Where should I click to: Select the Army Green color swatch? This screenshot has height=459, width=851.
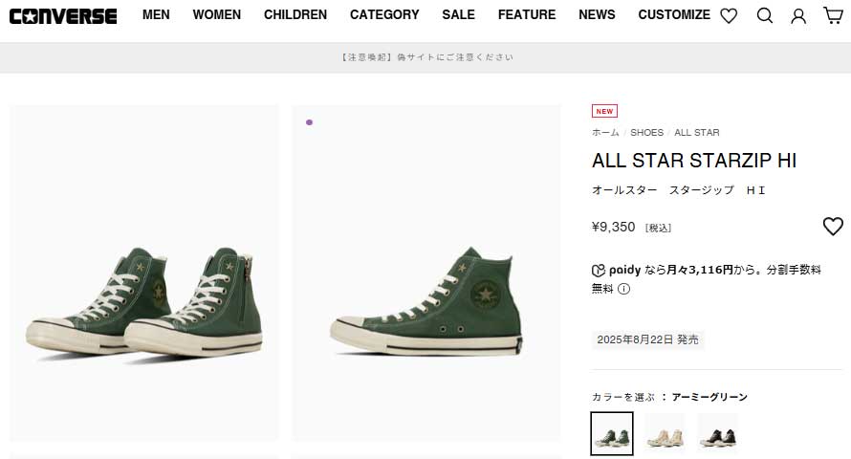pos(612,433)
